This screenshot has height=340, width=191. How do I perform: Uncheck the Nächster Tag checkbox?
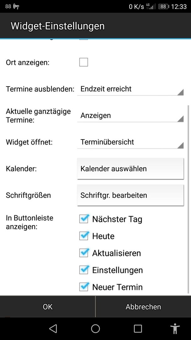[84, 219]
